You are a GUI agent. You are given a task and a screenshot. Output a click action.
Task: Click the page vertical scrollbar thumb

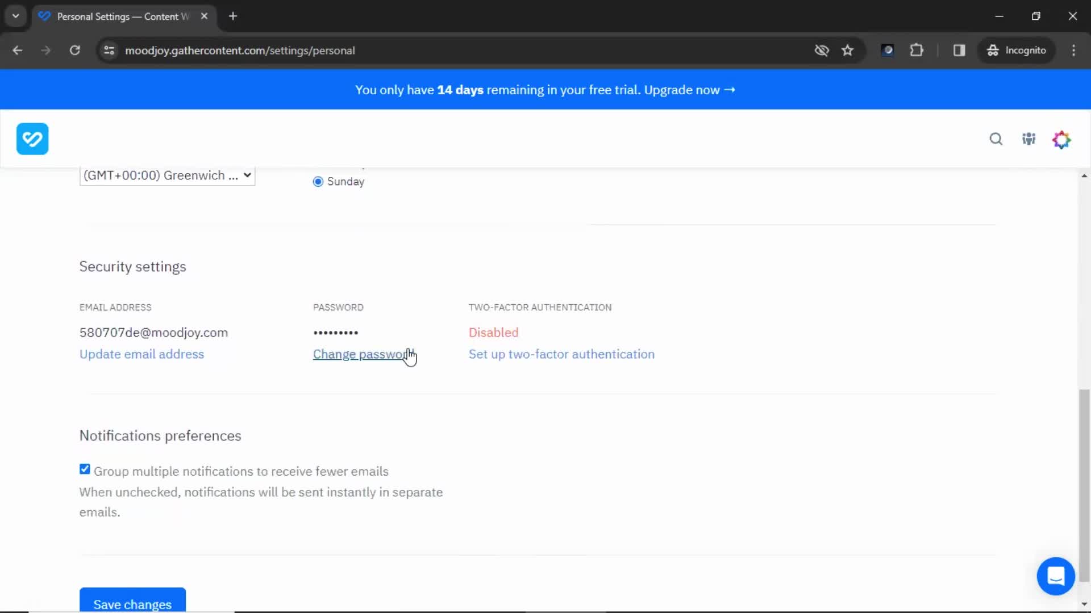click(x=1084, y=485)
